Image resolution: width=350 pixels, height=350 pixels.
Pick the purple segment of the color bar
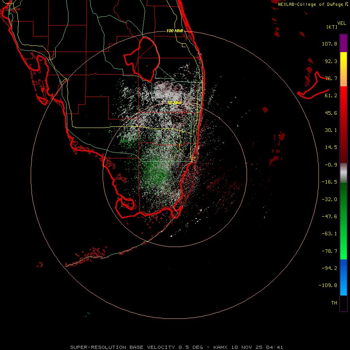click(343, 43)
